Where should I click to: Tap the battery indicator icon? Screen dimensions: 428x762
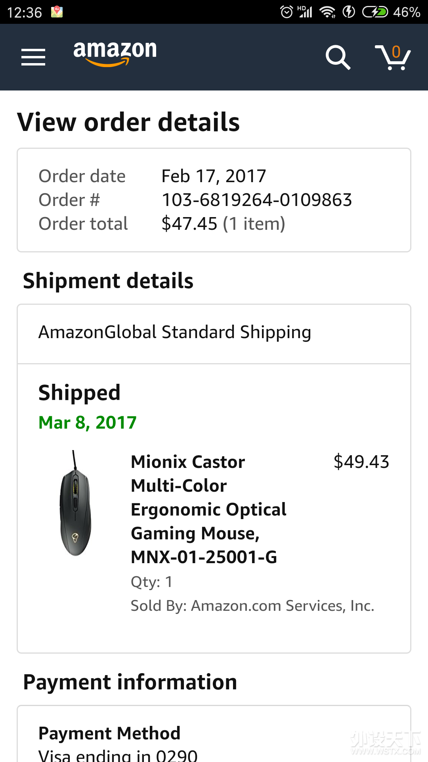375,12
